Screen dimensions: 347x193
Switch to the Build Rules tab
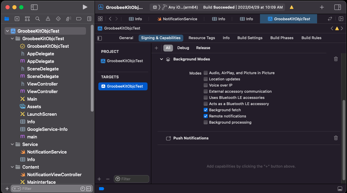coord(311,38)
